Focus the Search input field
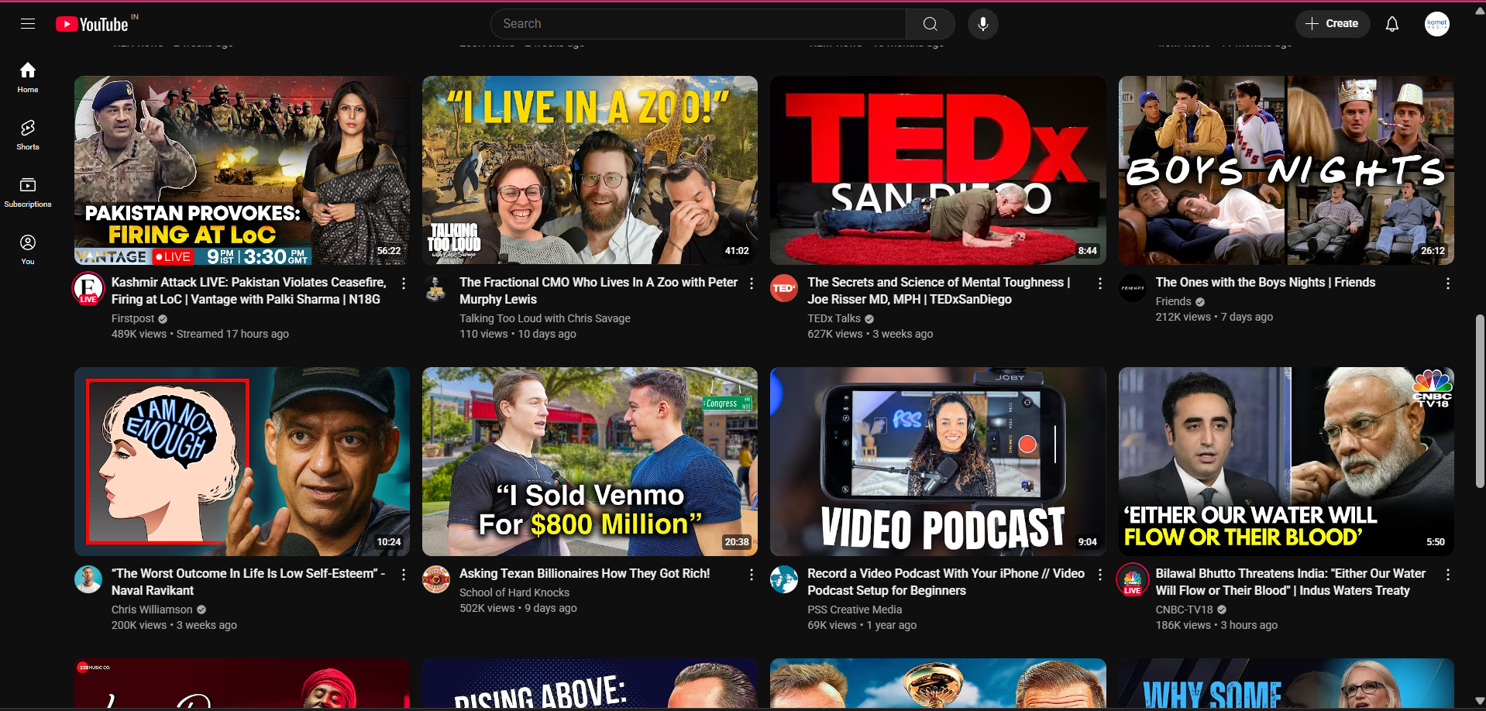The width and height of the screenshot is (1486, 711). [698, 24]
